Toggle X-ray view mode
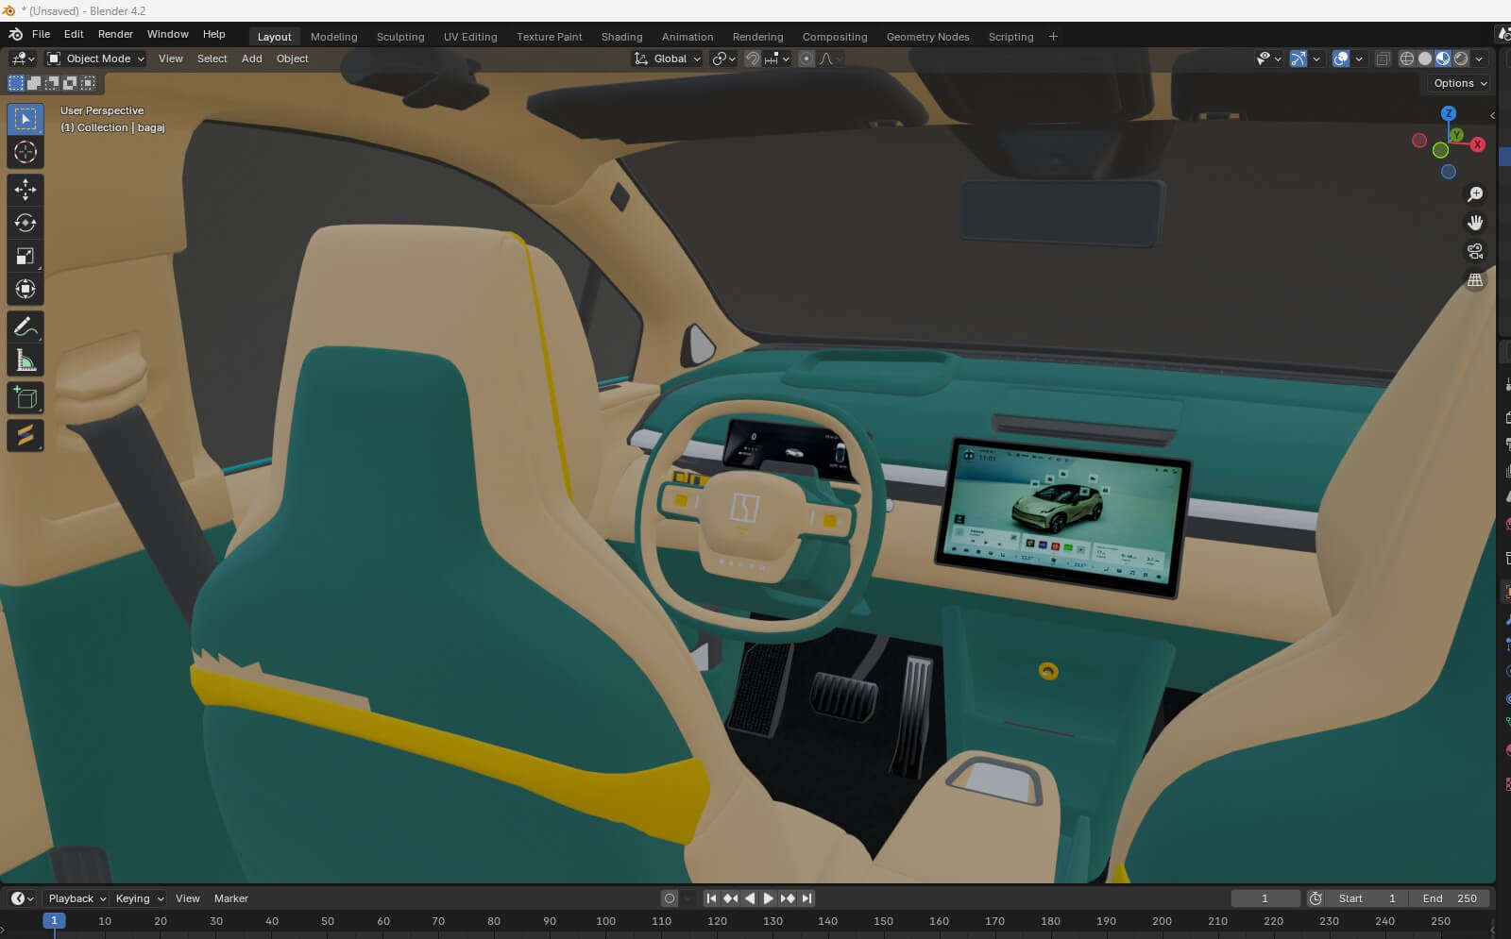The width and height of the screenshot is (1511, 939). (x=1383, y=59)
